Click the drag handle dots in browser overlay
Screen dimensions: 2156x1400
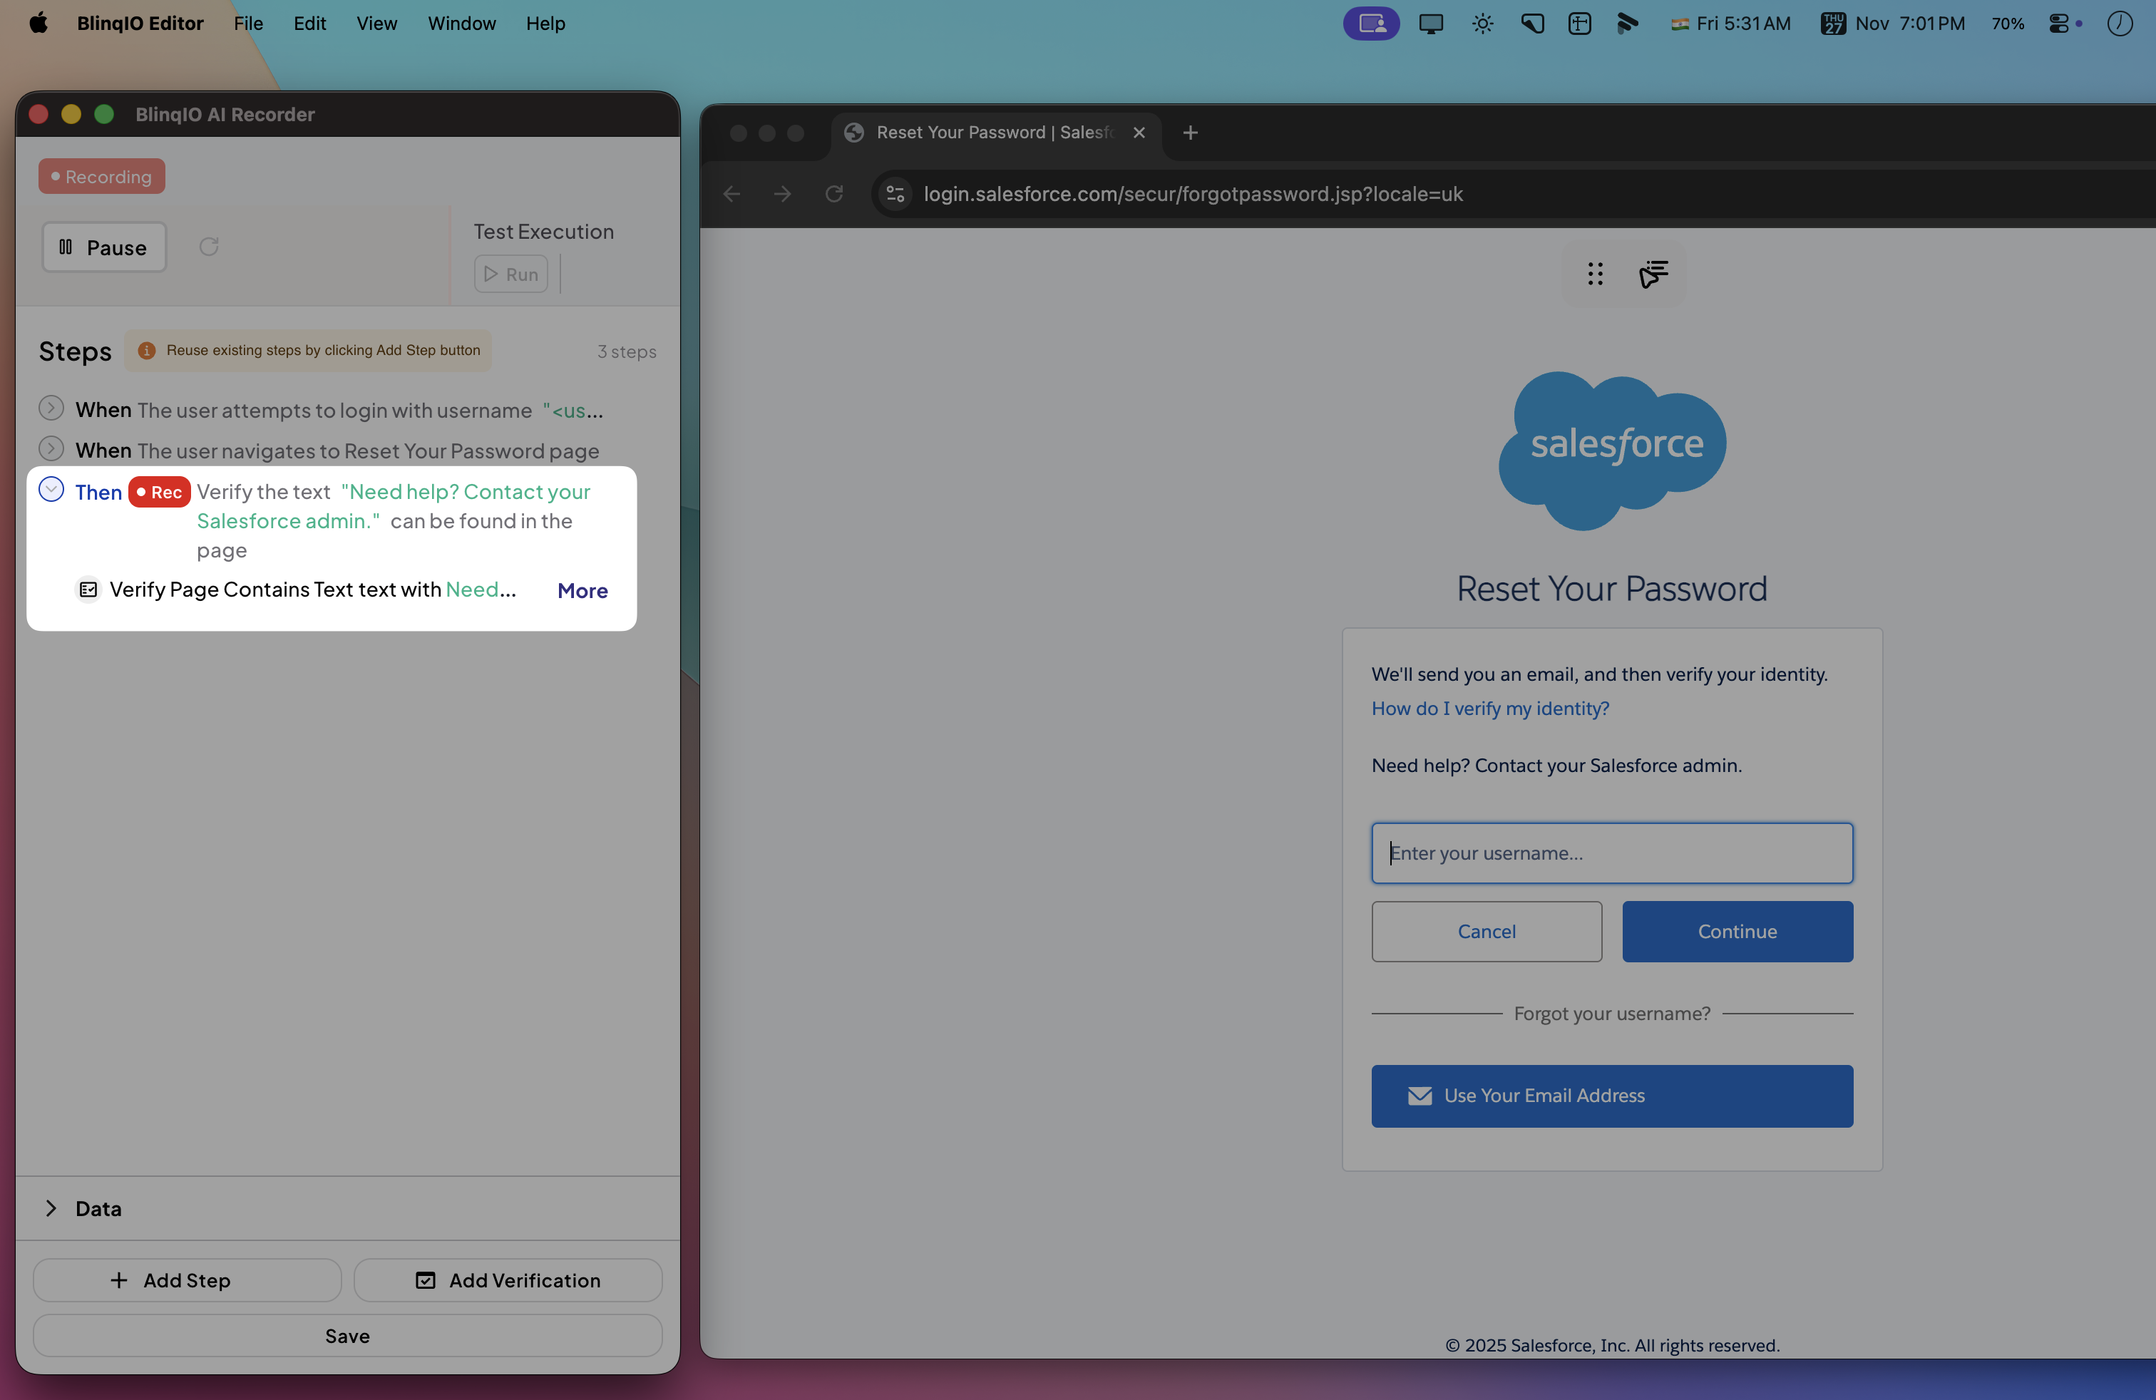point(1596,274)
